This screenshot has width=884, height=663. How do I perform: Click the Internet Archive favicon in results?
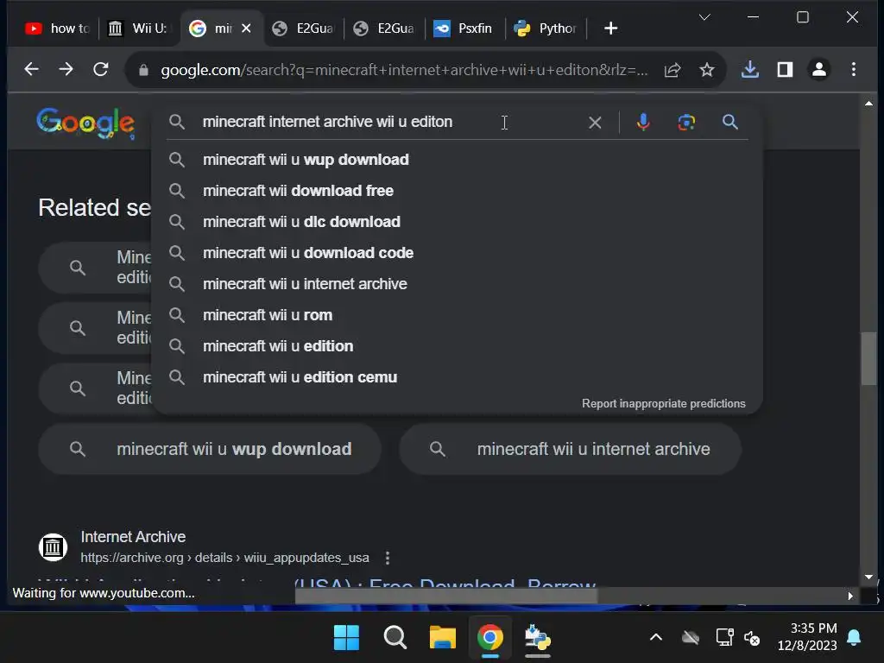tap(53, 546)
